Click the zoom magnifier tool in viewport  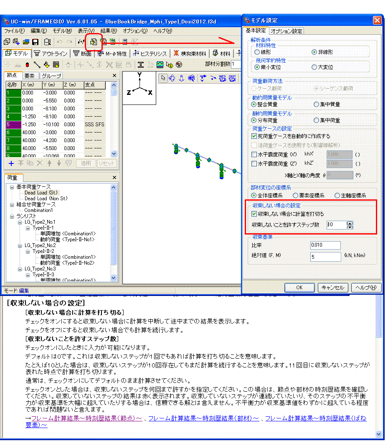tap(191, 78)
